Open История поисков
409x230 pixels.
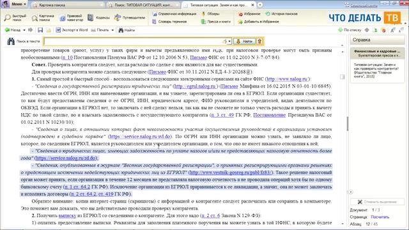281,14
